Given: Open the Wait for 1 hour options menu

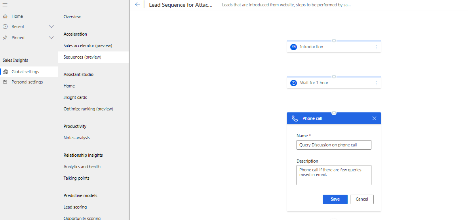Looking at the screenshot, I should point(376,83).
